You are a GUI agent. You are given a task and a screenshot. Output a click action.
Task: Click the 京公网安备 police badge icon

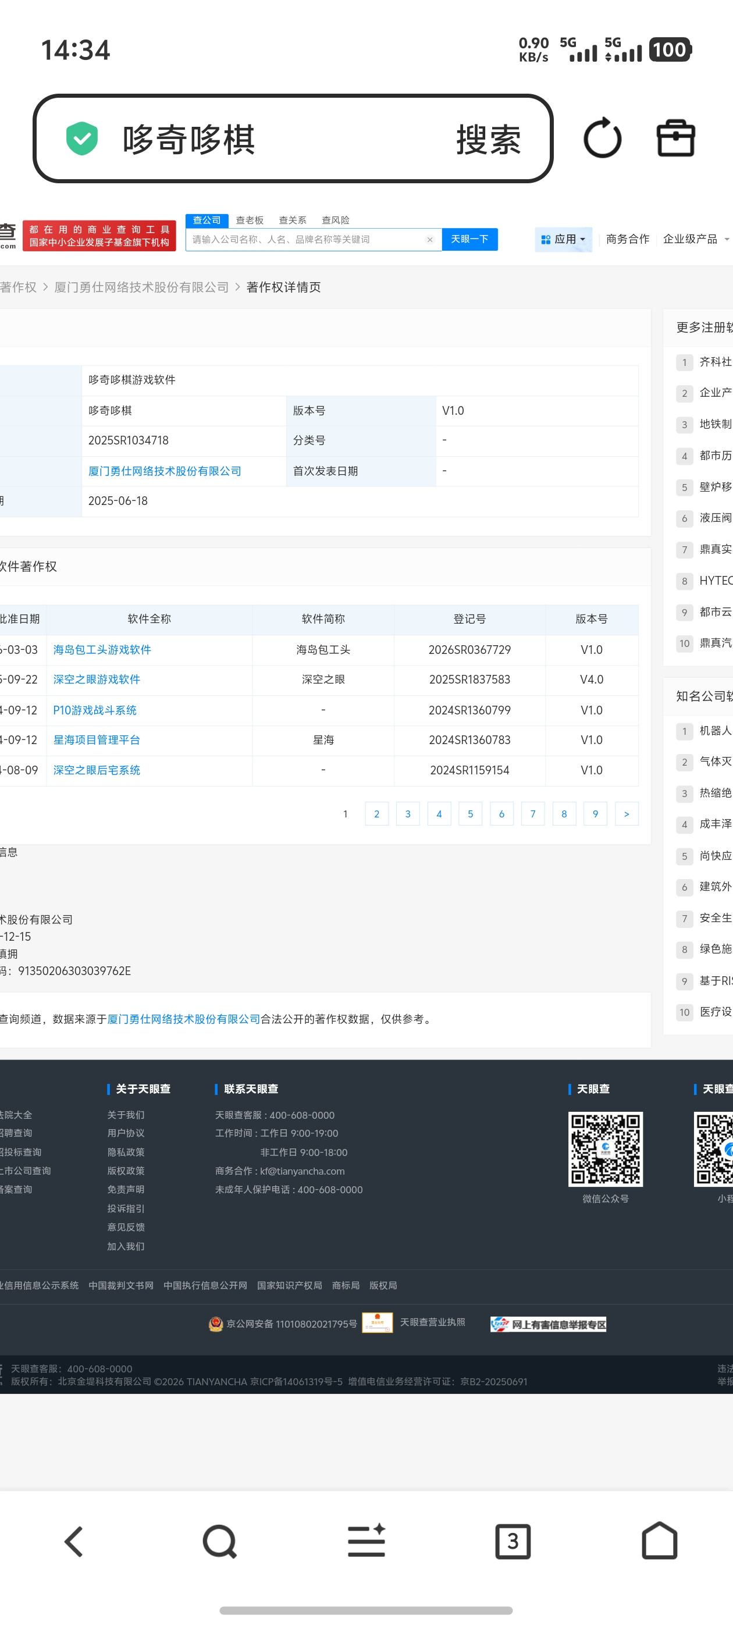pos(216,1324)
